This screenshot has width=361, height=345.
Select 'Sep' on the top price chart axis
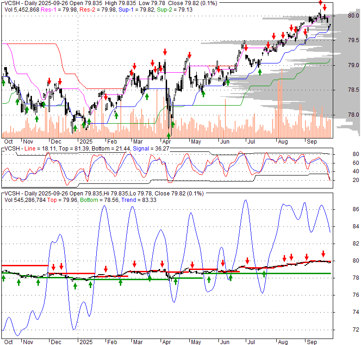click(x=312, y=142)
